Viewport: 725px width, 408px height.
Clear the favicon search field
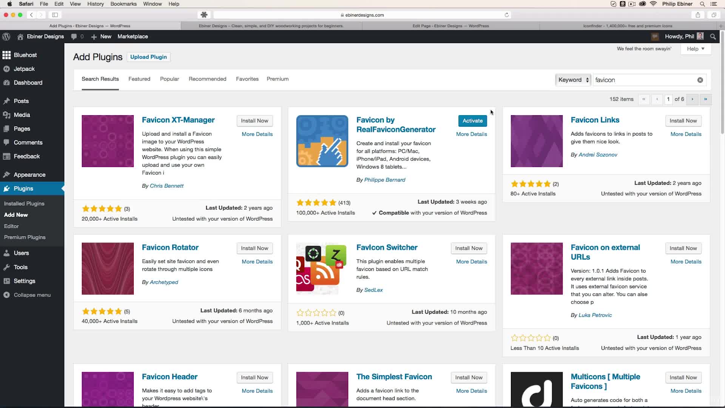(x=700, y=80)
